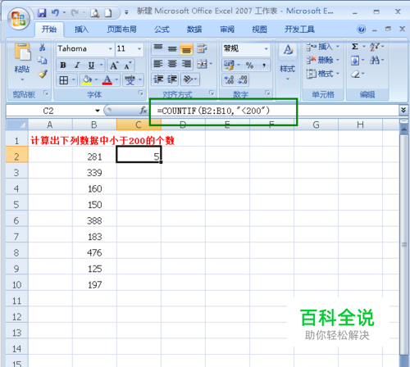
Task: Increase decimal places
Action: [229, 79]
